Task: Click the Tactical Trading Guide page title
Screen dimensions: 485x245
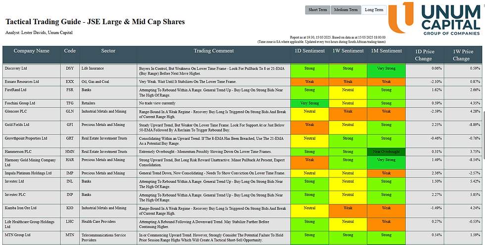Action: pyautogui.click(x=95, y=22)
